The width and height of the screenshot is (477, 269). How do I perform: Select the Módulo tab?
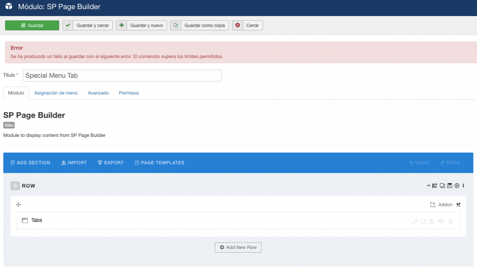pyautogui.click(x=16, y=93)
